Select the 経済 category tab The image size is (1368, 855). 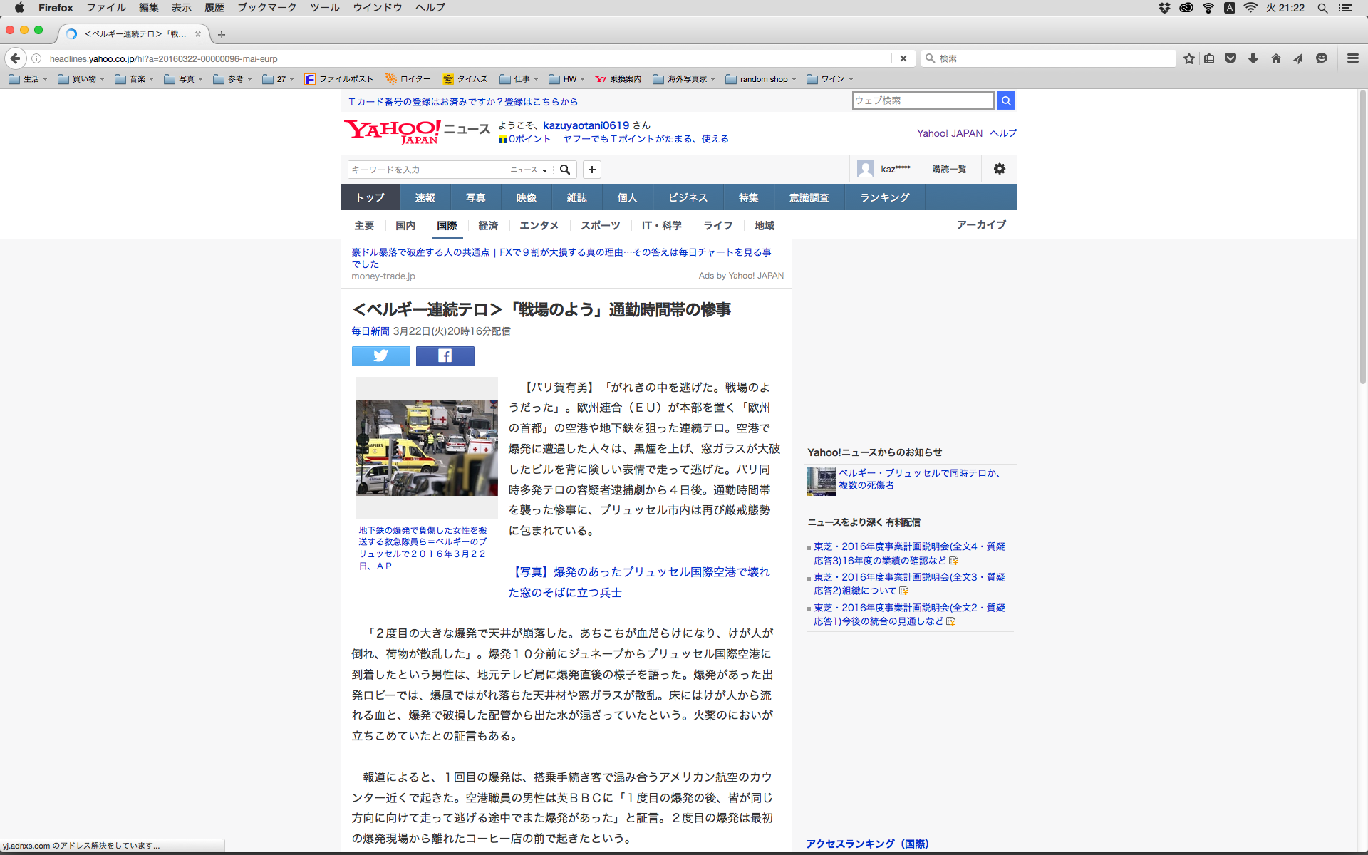488,225
